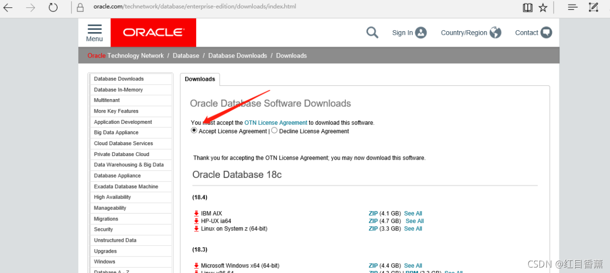Open the Oracle hamburger Menu

coord(94,33)
